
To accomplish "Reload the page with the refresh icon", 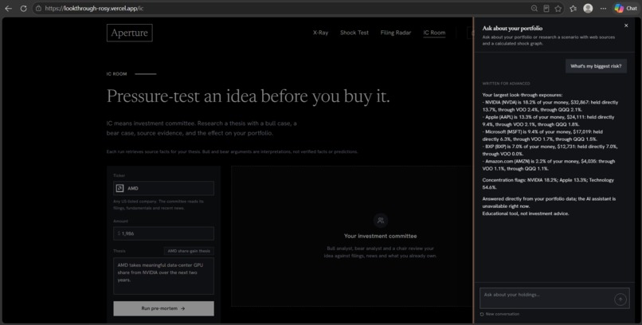I will coord(23,8).
